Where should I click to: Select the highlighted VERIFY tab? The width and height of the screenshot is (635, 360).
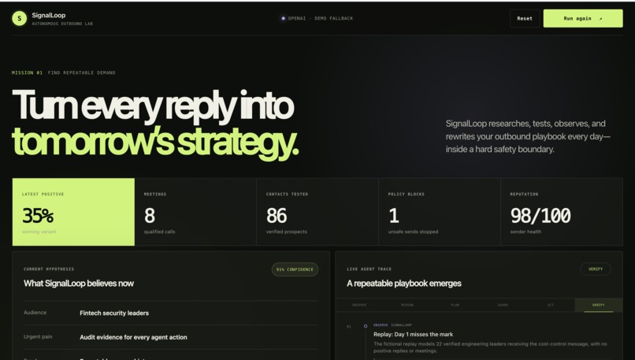point(598,305)
